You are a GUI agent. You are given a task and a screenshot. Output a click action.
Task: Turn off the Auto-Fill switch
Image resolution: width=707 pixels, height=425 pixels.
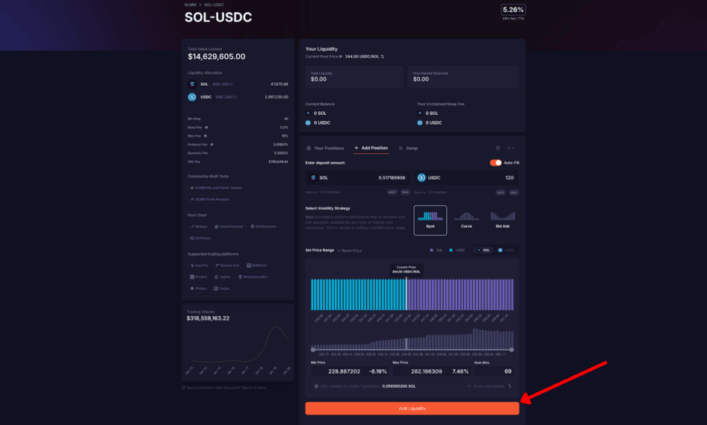pyautogui.click(x=495, y=163)
